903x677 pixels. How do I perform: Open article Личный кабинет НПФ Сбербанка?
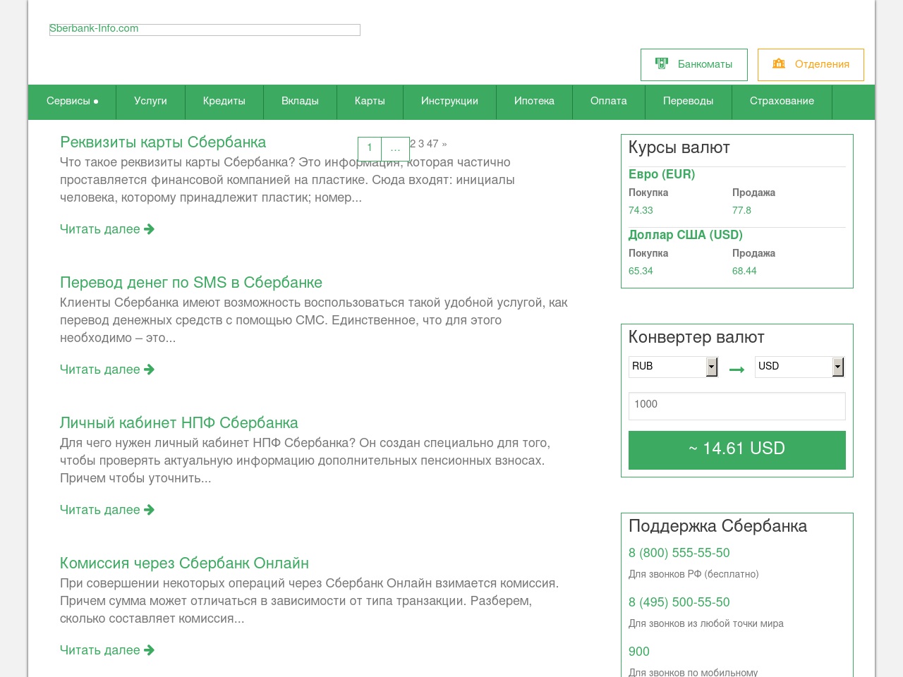click(179, 422)
